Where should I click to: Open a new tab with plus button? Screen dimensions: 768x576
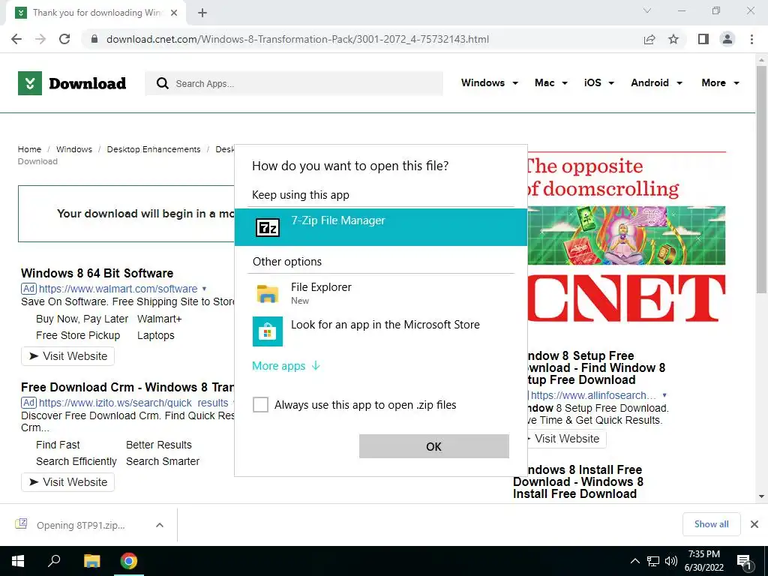[202, 13]
